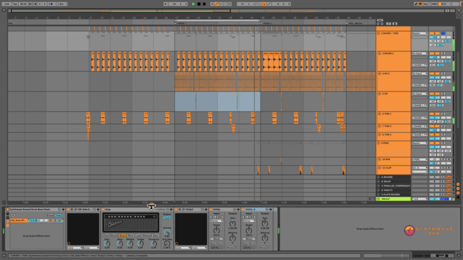Screen dimensions: 463x260
Task: Start playback with the green Play button
Action: [x=194, y=4]
